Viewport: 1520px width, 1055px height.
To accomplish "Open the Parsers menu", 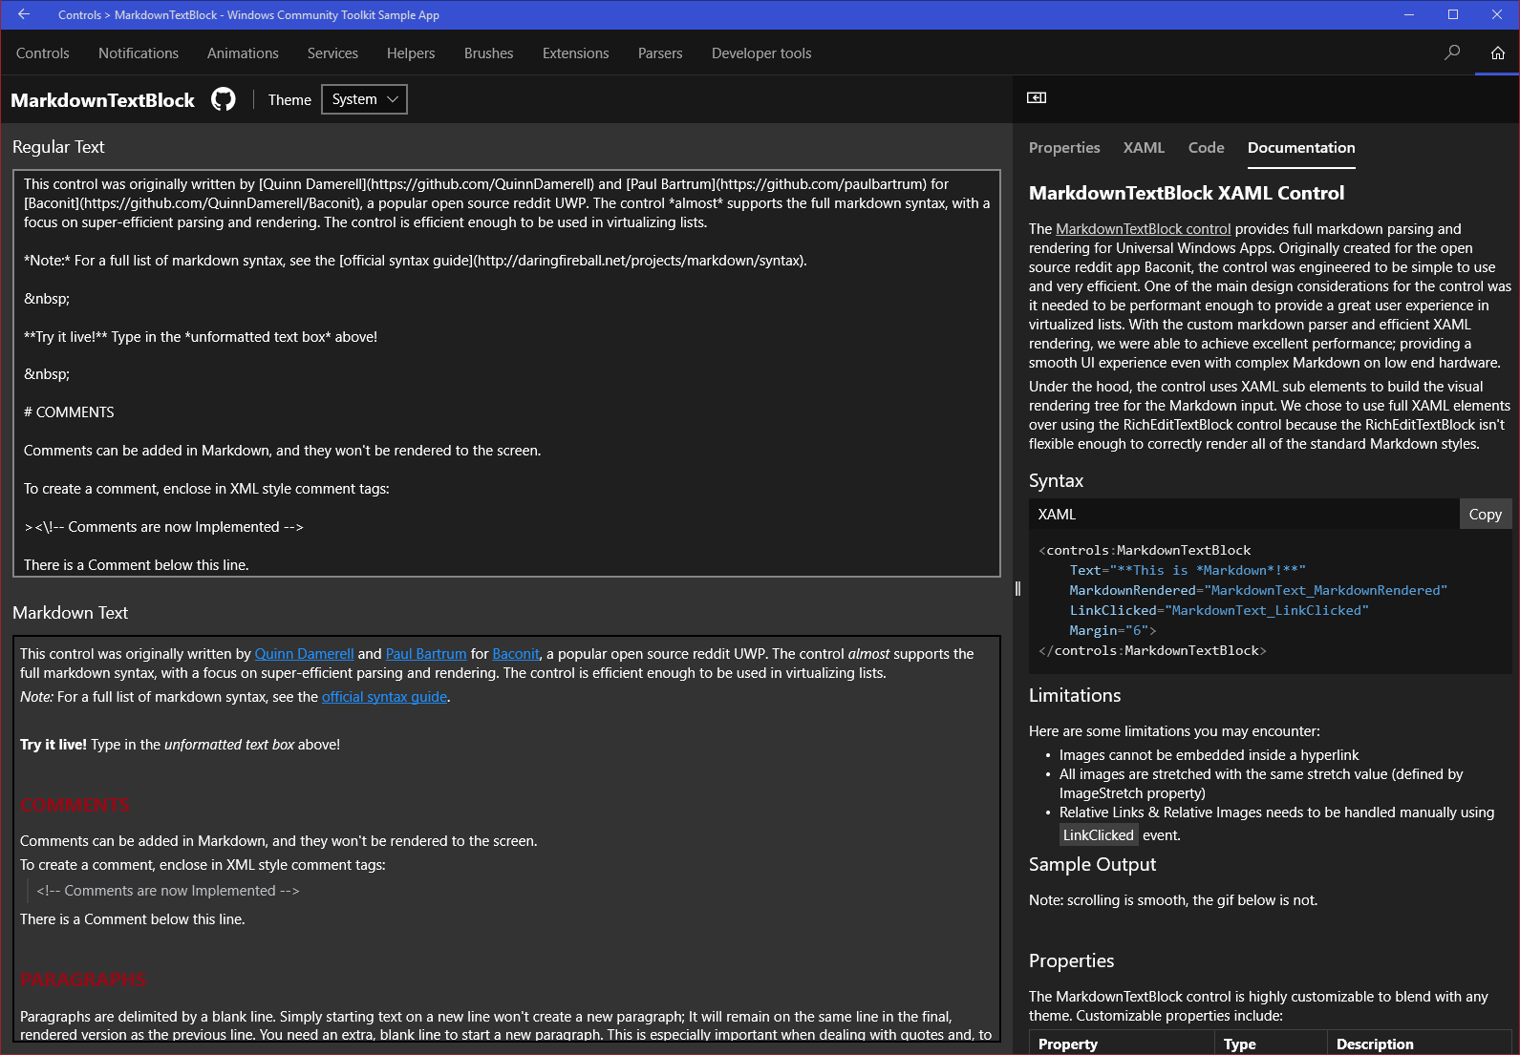I will click(x=660, y=53).
